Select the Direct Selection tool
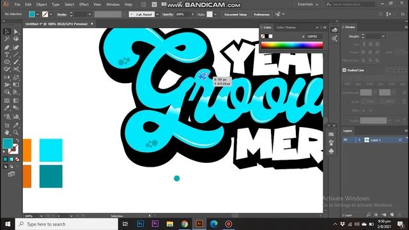The image size is (409, 230). click(16, 31)
